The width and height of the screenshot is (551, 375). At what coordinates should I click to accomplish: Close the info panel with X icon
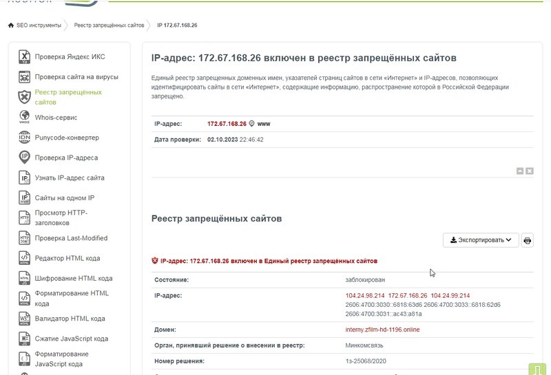tap(530, 171)
